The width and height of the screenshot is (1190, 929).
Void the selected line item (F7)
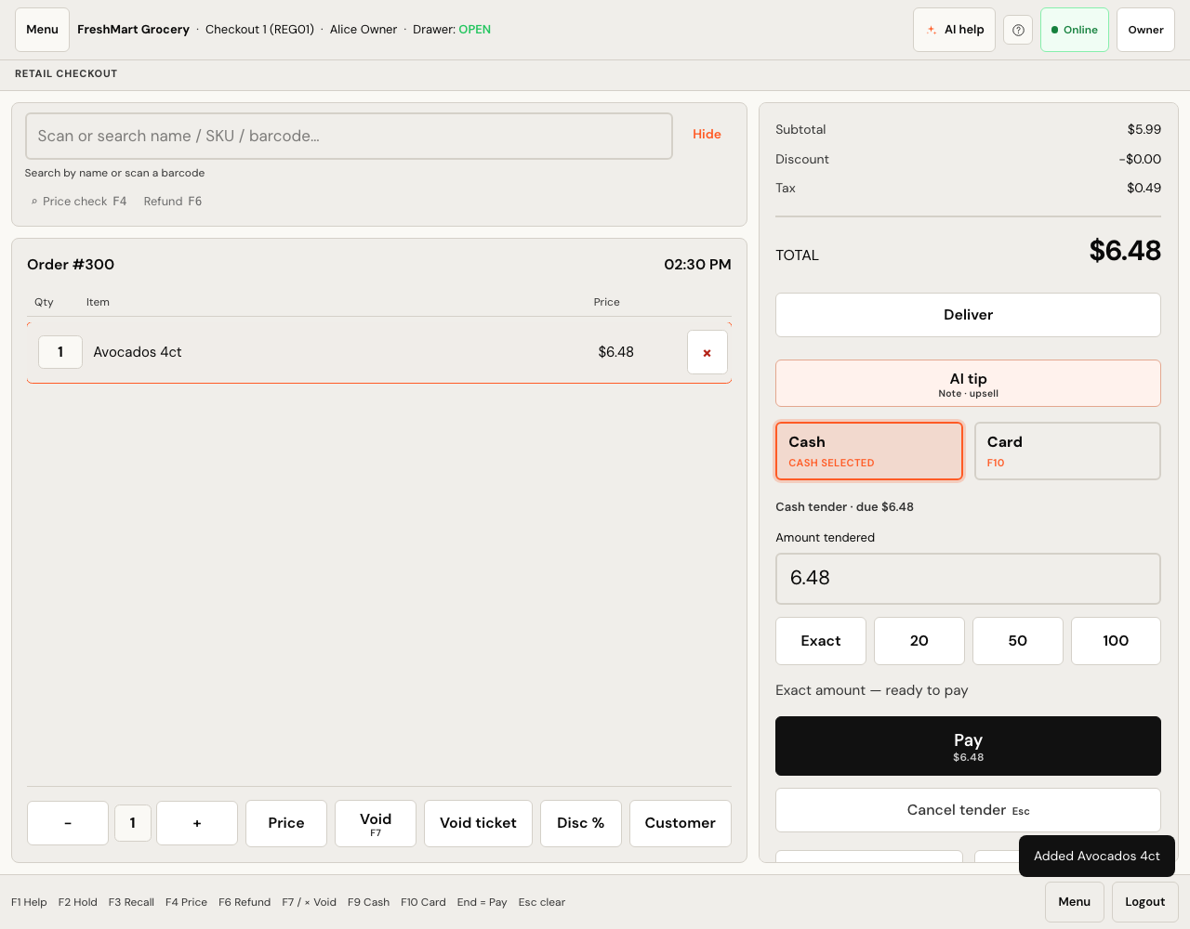pyautogui.click(x=376, y=823)
